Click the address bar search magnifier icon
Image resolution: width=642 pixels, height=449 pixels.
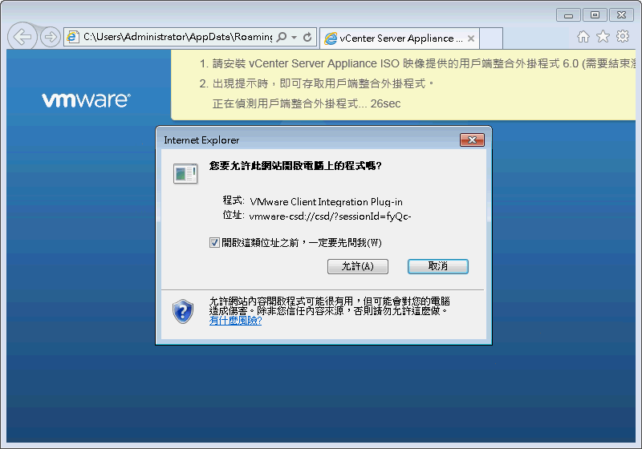click(282, 37)
